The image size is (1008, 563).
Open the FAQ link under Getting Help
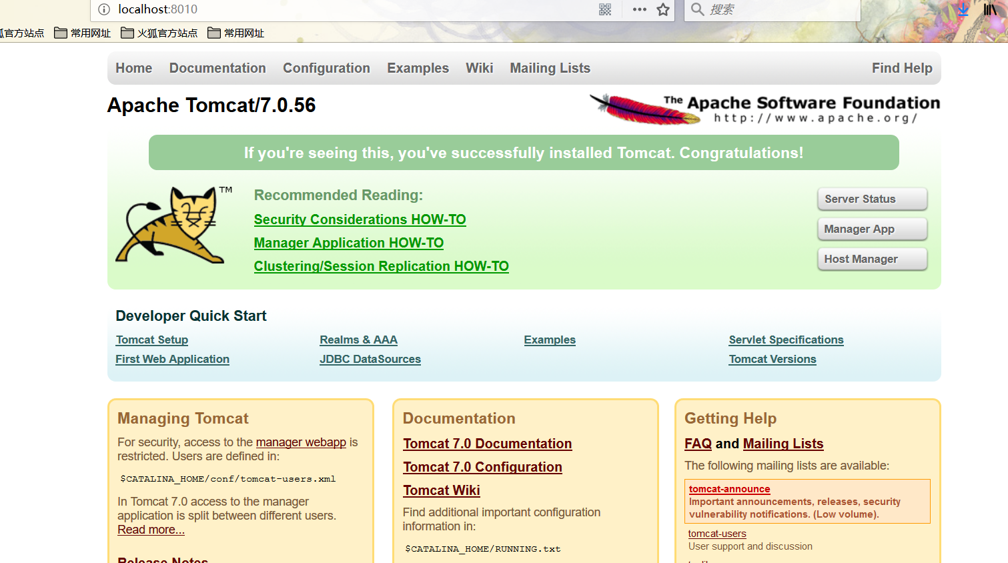click(x=698, y=444)
